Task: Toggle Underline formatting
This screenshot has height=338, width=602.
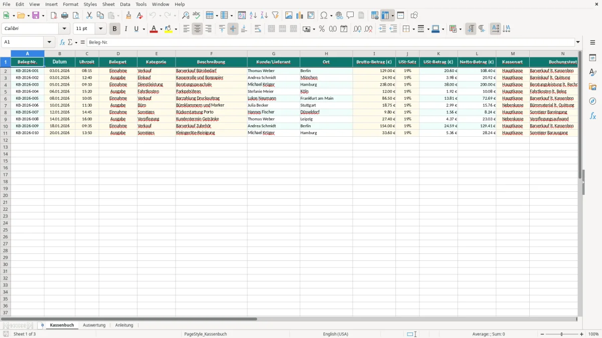Action: (x=136, y=29)
